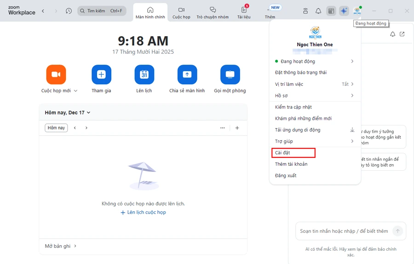Open the Màn hình chính tab

(150, 13)
